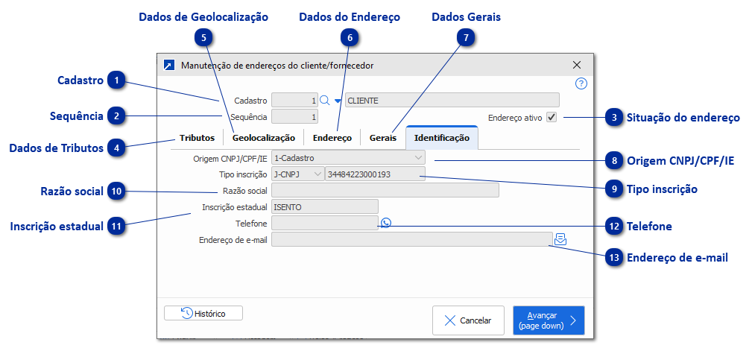The width and height of the screenshot is (752, 351).
Task: Open WhatsApp icon beside Telefone
Action: [x=385, y=223]
